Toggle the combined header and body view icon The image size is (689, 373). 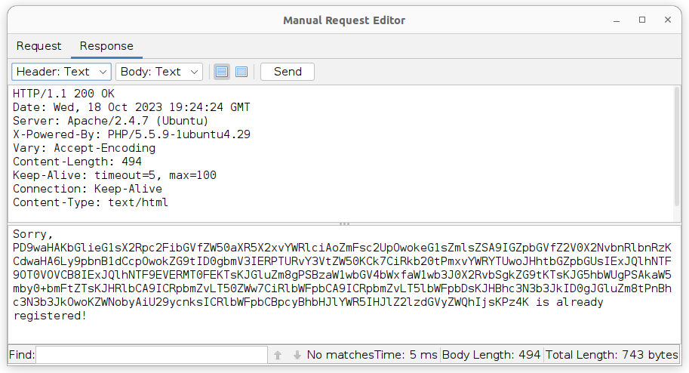click(241, 72)
